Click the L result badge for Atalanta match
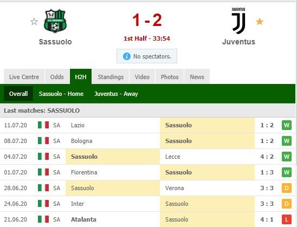Image resolution: width=297 pixels, height=227 pixels. point(287,219)
